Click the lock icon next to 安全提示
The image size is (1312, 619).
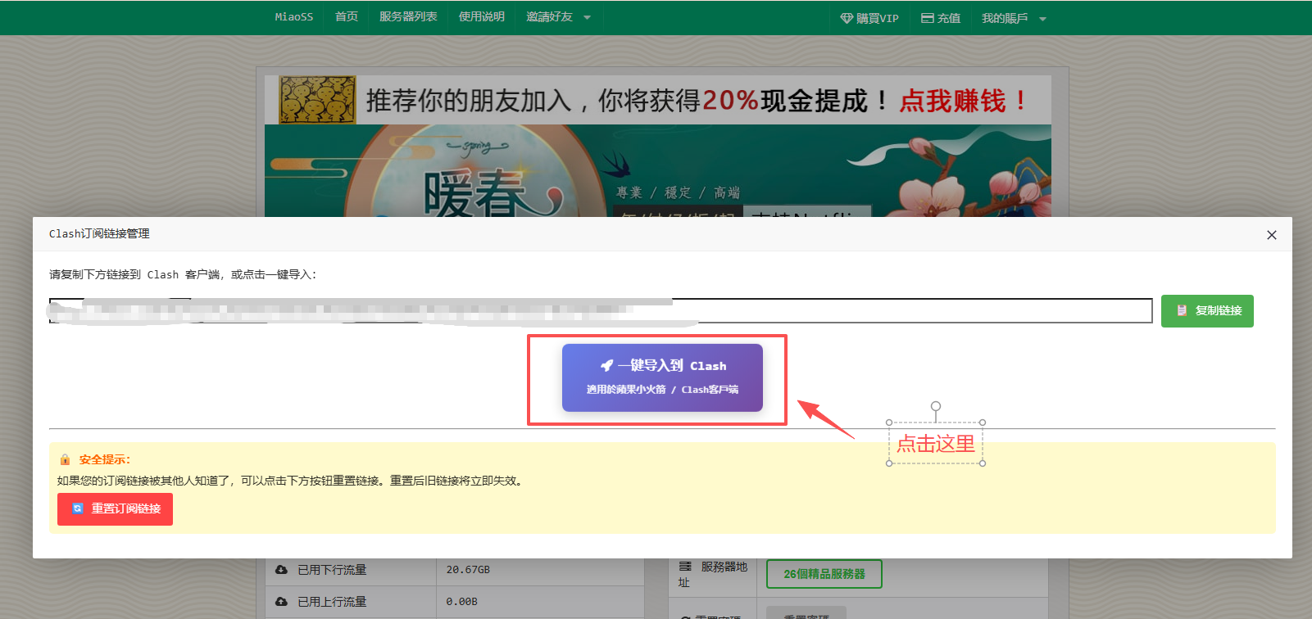pos(65,460)
